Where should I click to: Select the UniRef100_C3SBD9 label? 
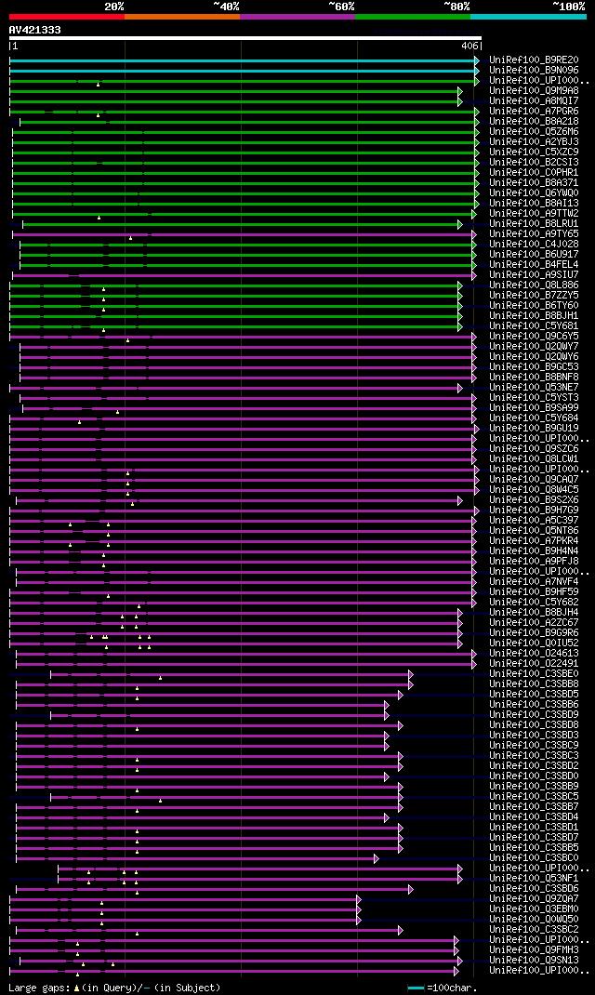[534, 715]
